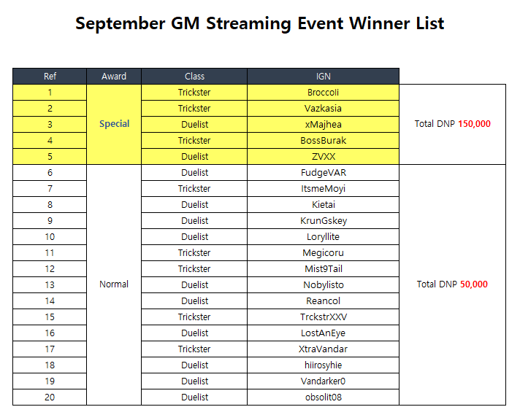Click the page title heading

260,23
